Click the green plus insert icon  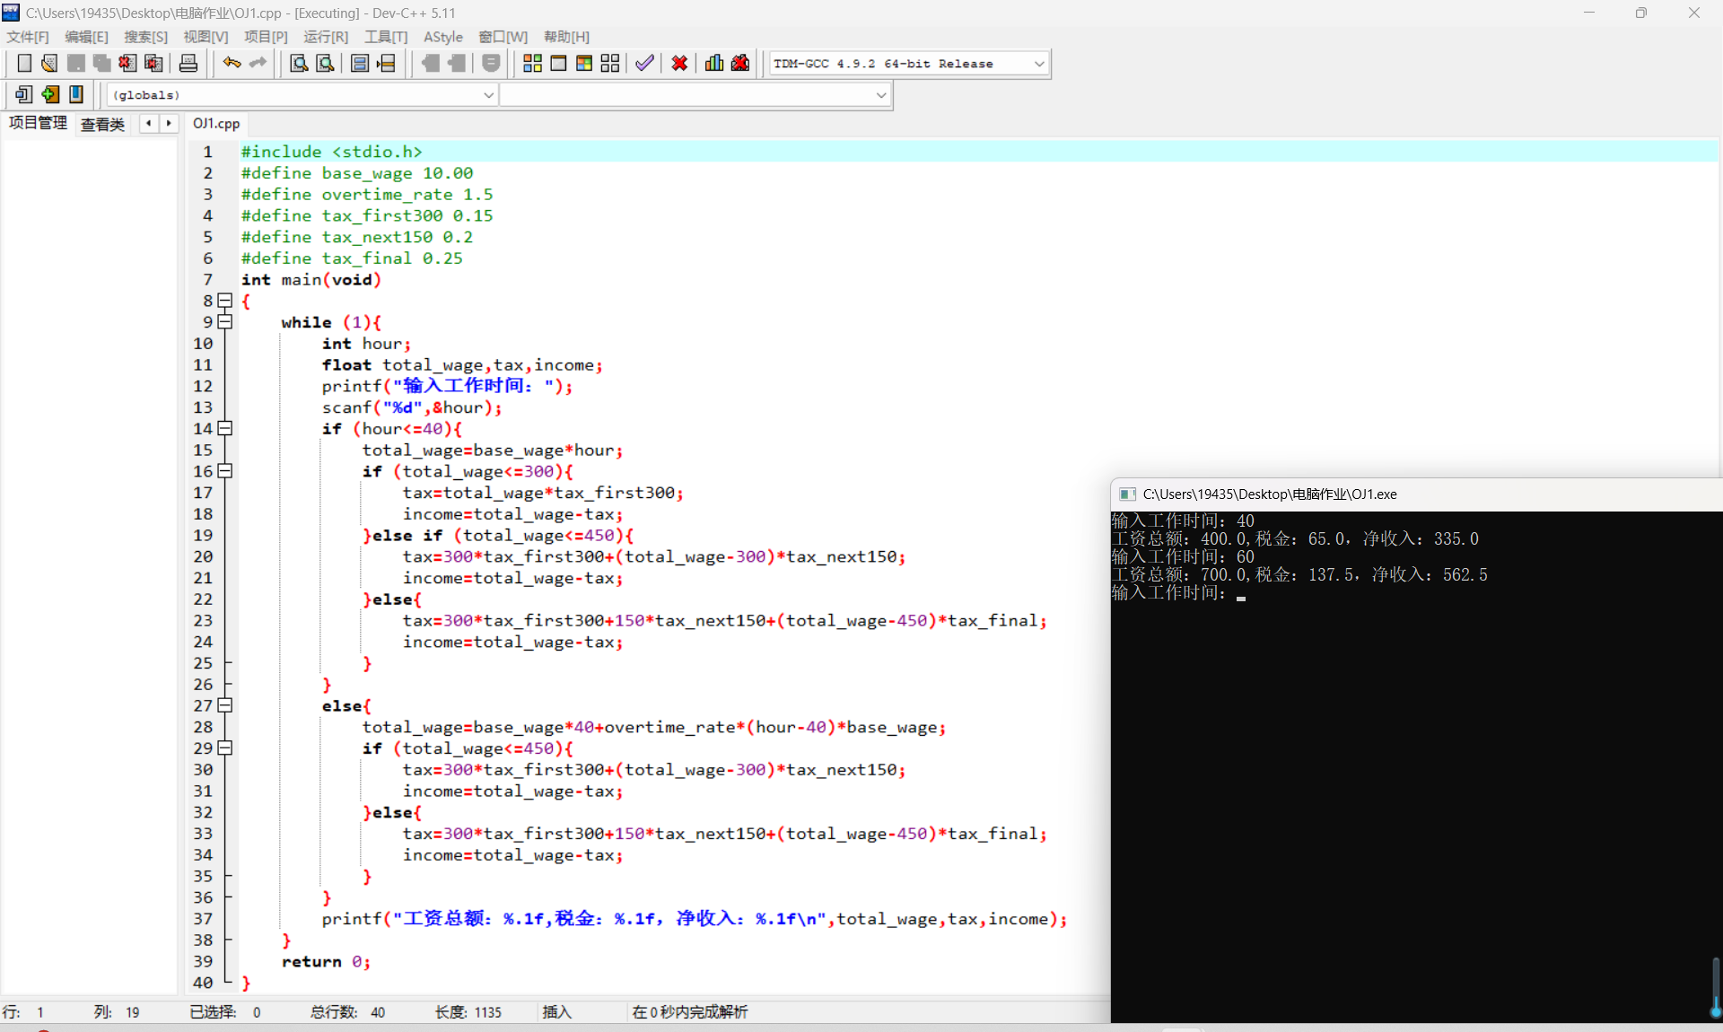point(50,94)
